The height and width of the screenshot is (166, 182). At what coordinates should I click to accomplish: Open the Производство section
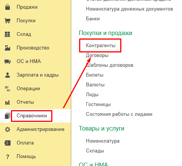point(33,48)
